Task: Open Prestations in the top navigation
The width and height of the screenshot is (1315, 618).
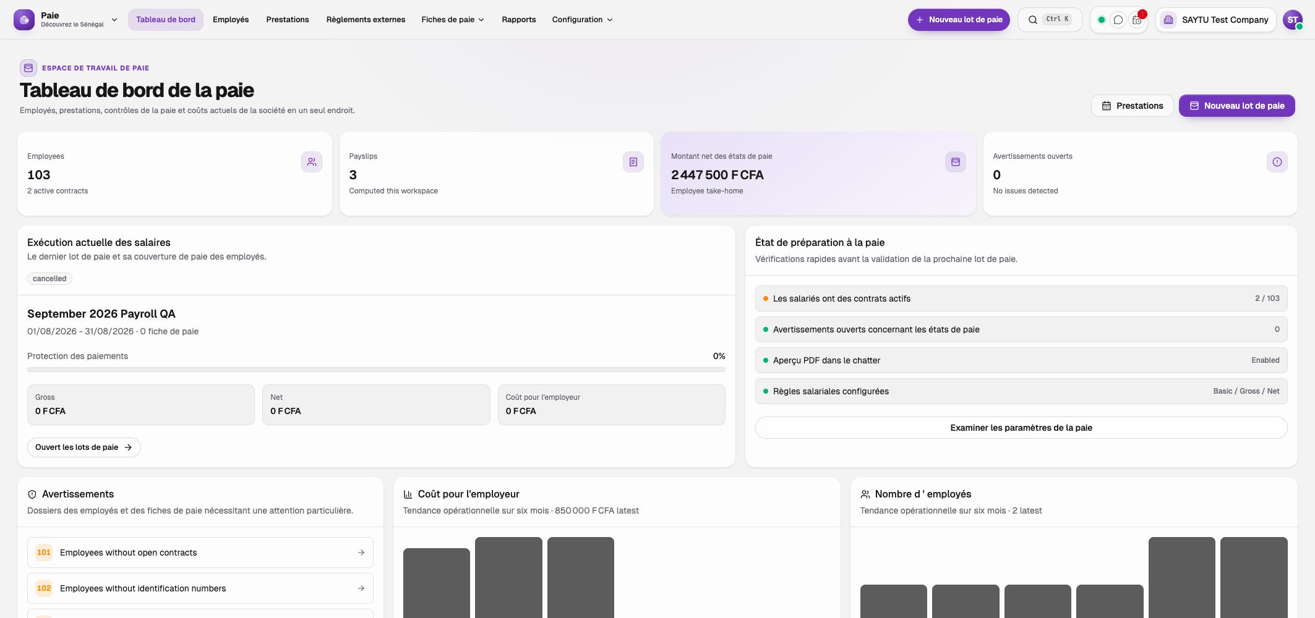Action: tap(288, 20)
